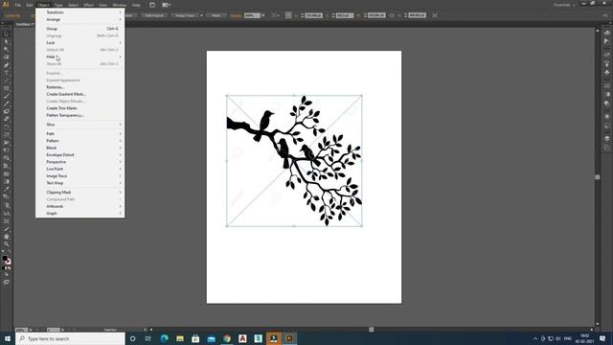The image size is (613, 345).
Task: Click the Opacity link label
Action: [x=236, y=15]
